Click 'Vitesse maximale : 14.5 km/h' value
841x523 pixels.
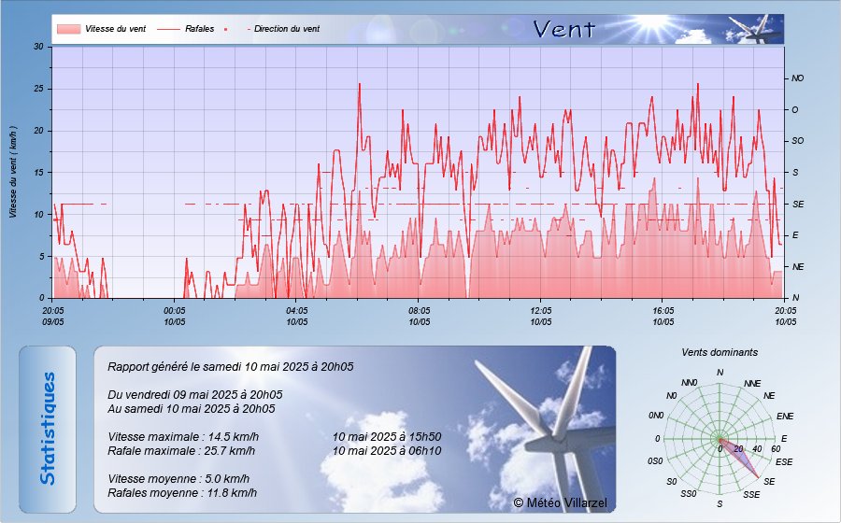(183, 437)
